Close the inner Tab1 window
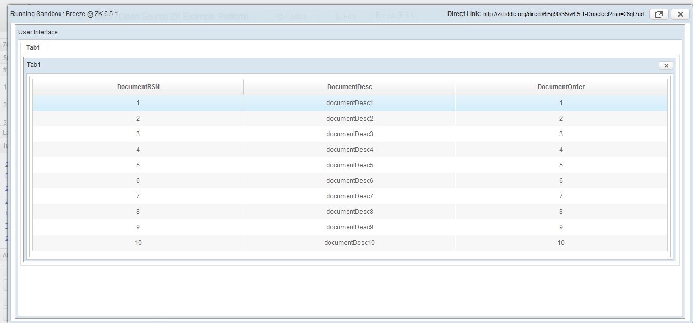 tap(666, 65)
